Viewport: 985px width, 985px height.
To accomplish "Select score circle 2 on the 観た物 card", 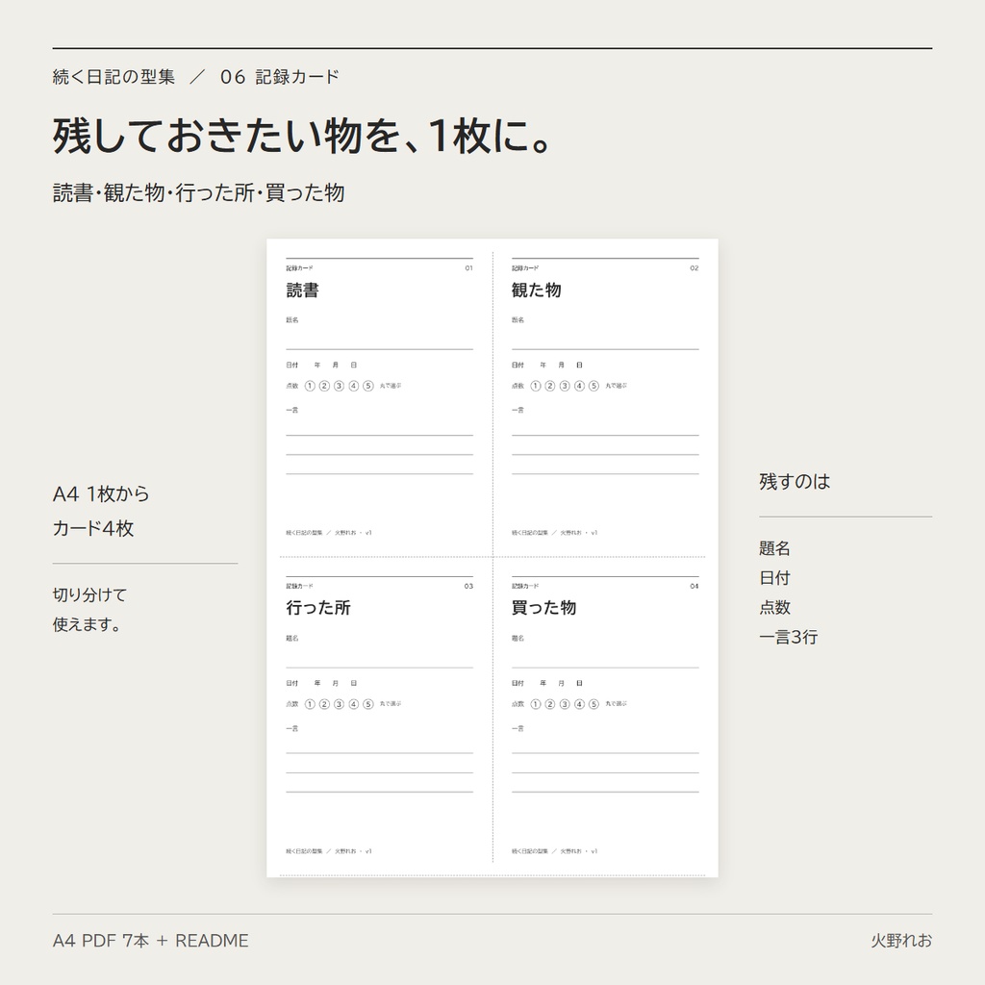I will [x=550, y=386].
